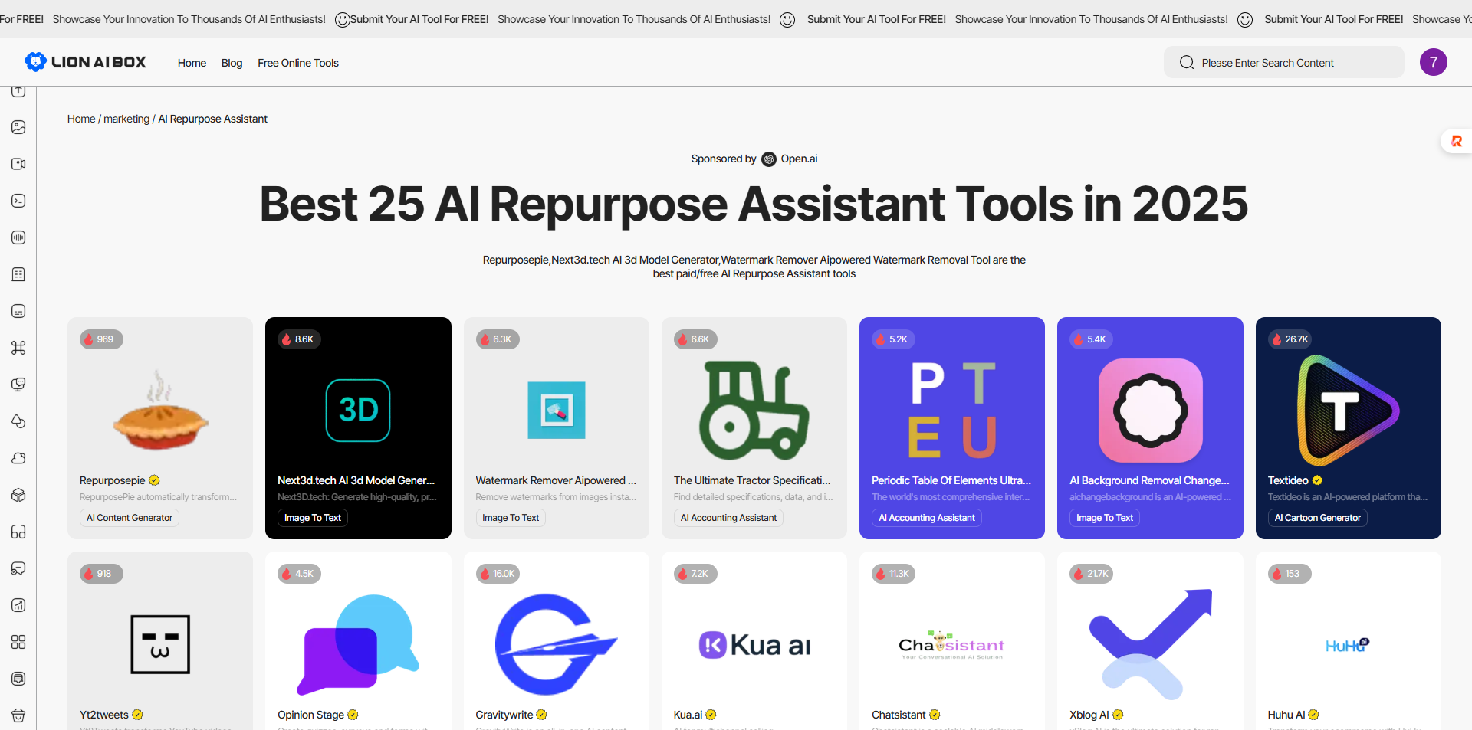Screen dimensions: 1472x730
Task: Click the Repurposepie title text
Action: [x=112, y=480]
